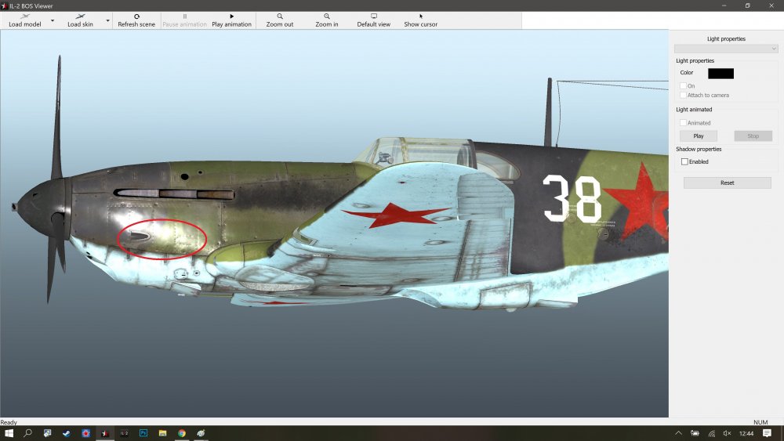Click the Ready status bar text
This screenshot has height=441, width=784.
(9, 422)
